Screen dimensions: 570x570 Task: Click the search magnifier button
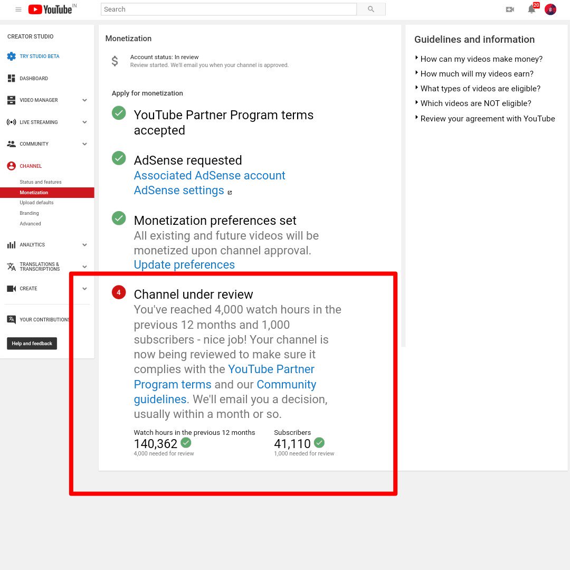coord(371,9)
